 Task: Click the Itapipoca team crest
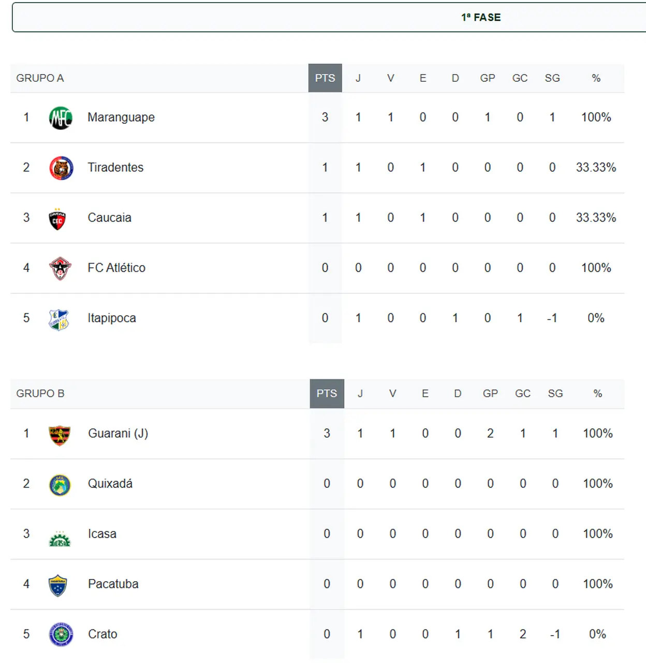pyautogui.click(x=58, y=319)
